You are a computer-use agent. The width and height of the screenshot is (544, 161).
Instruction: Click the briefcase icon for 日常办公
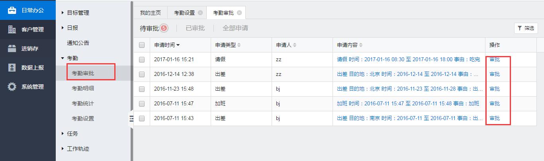12,10
